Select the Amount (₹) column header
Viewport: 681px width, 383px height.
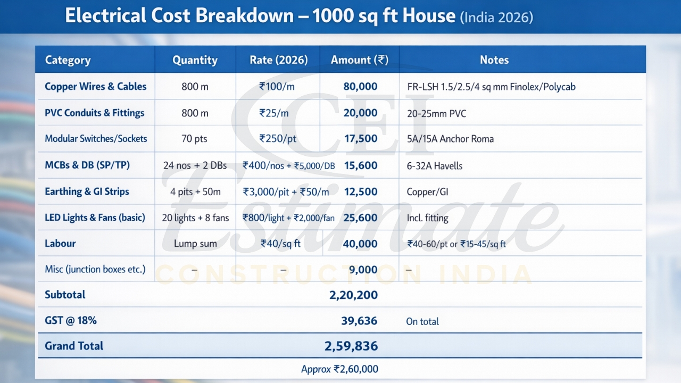click(359, 60)
